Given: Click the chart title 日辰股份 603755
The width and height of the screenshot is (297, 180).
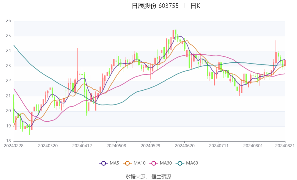Looking at the screenshot, I should pos(155,6).
